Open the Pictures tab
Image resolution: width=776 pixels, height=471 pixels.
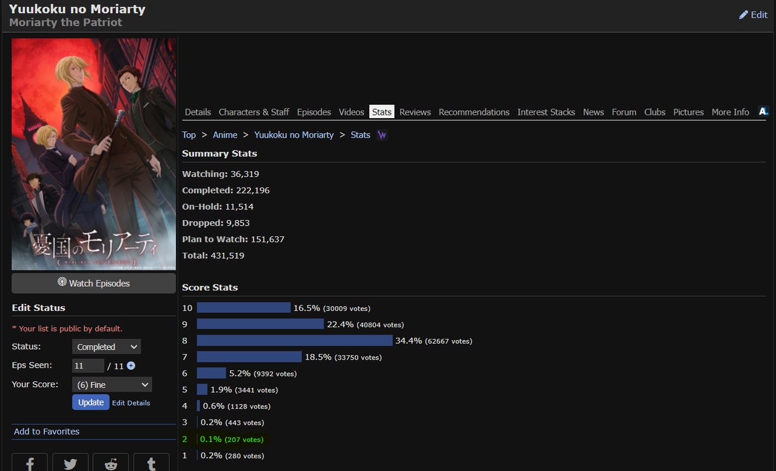[x=689, y=112]
